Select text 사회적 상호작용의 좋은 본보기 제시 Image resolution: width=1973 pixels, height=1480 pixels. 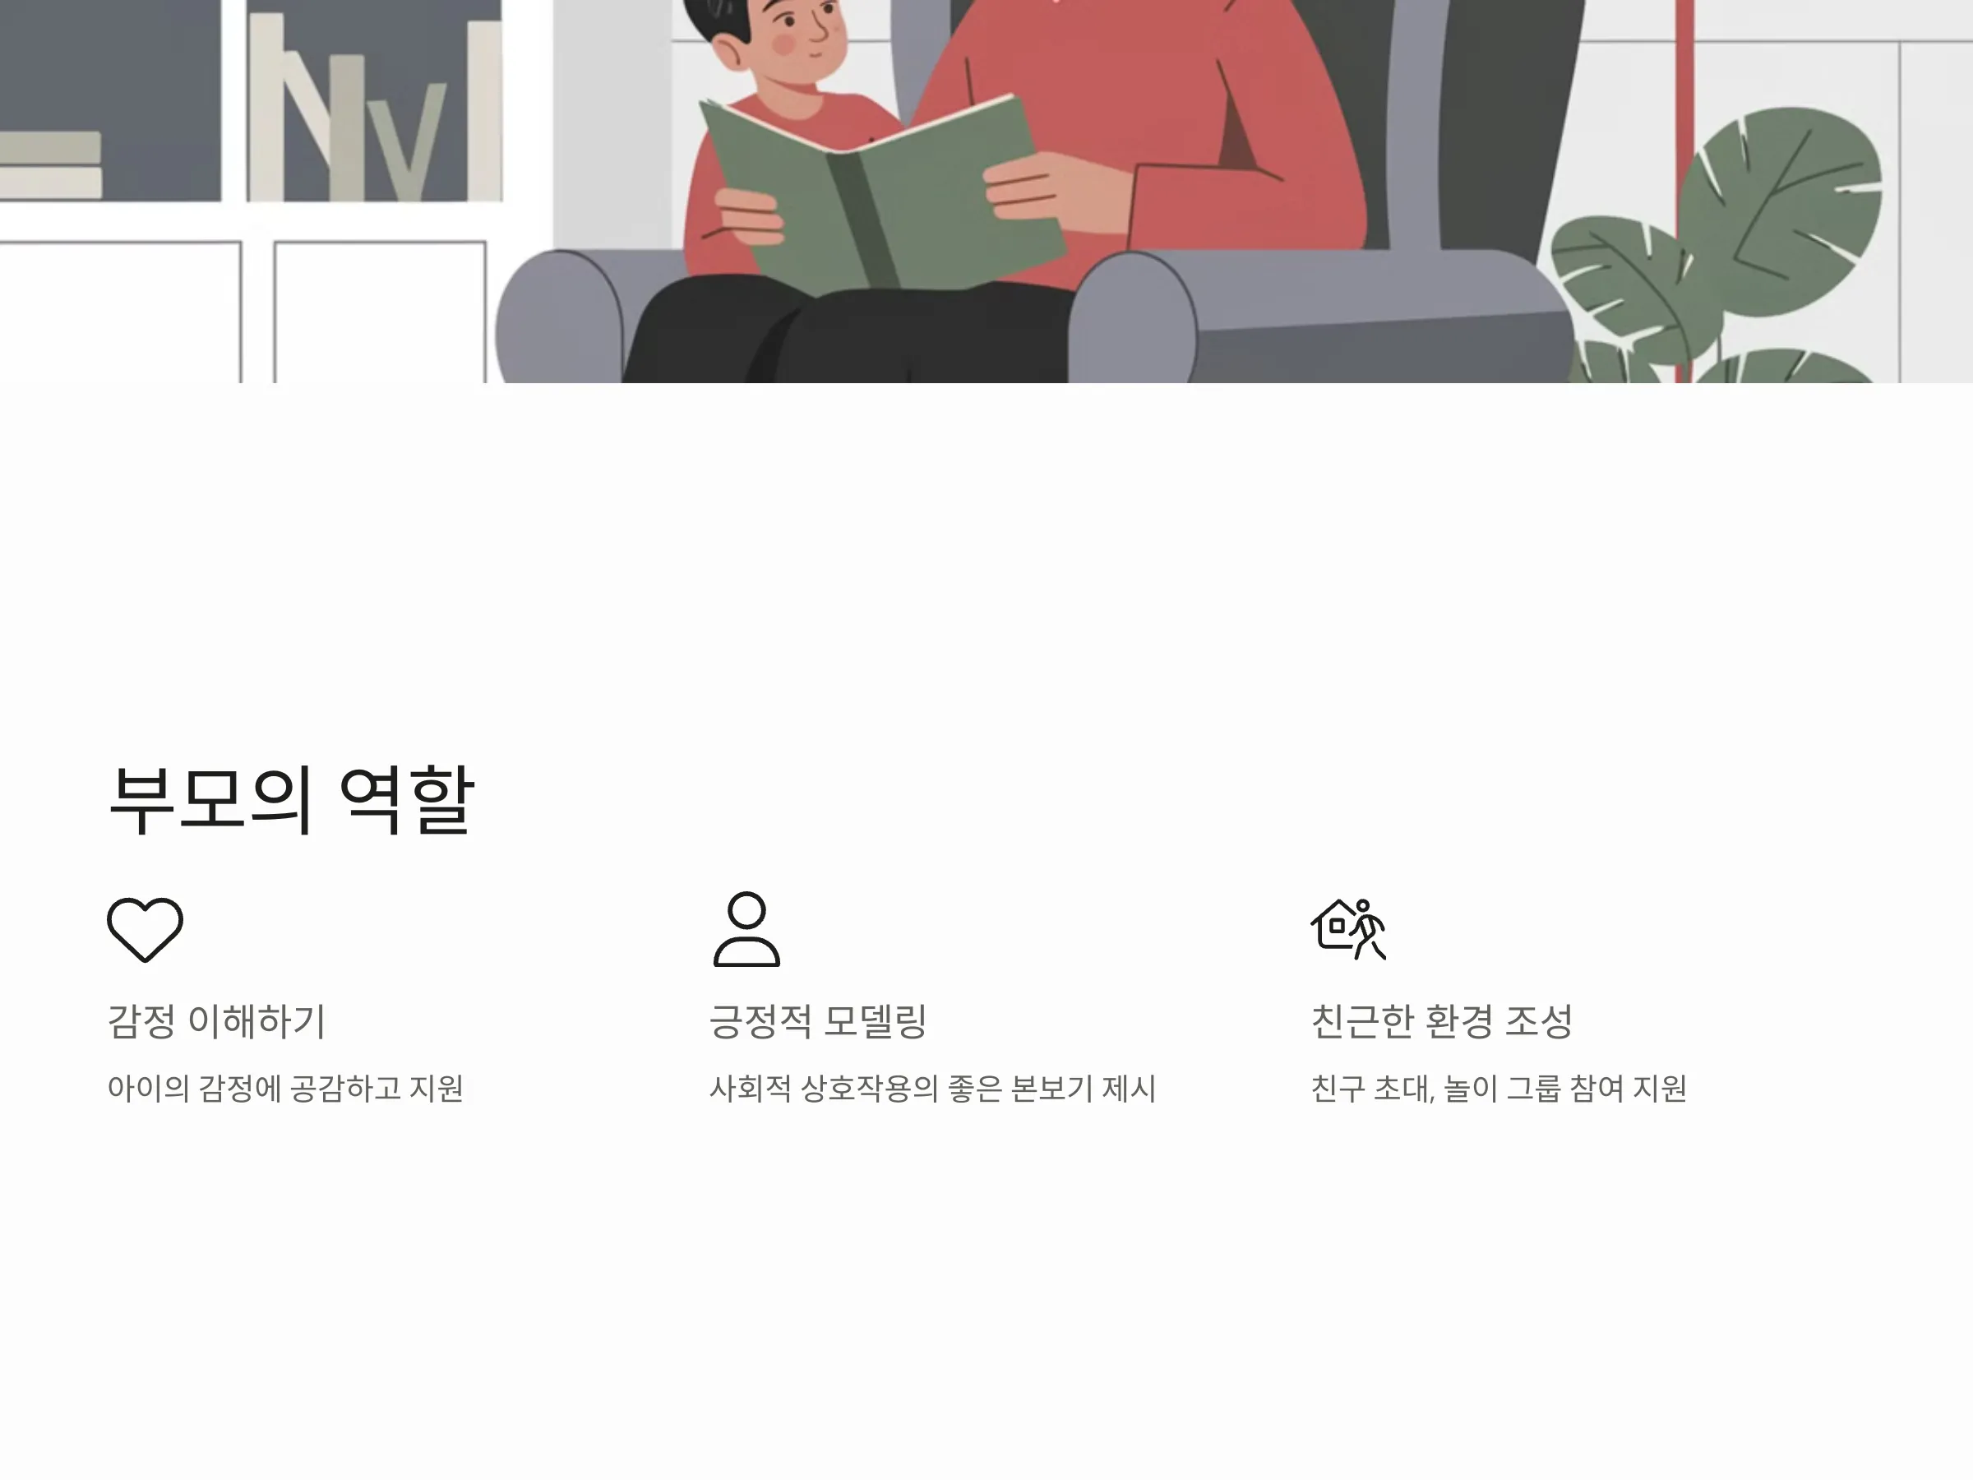coord(932,1089)
